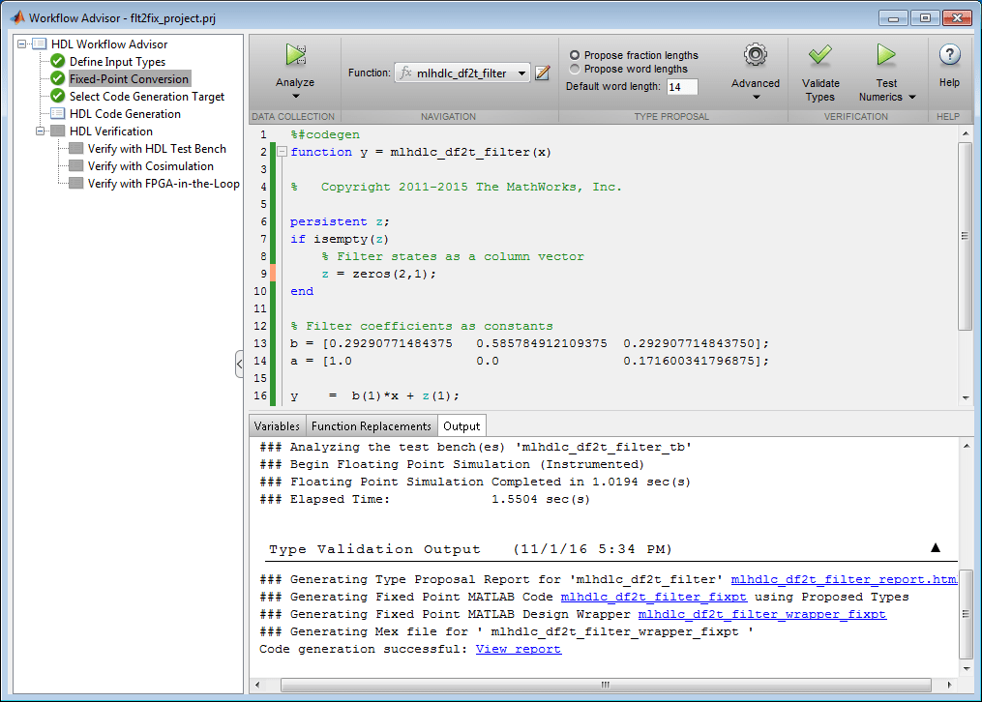Screen dimensions: 982x702
Task: Click the Test Numerics play icon
Action: [886, 56]
